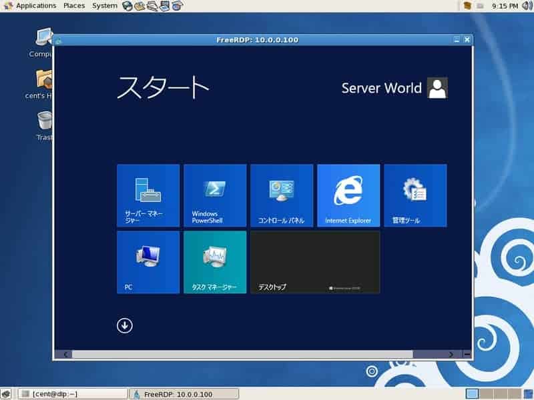Click the Server World user avatar
The image size is (534, 400).
[437, 88]
